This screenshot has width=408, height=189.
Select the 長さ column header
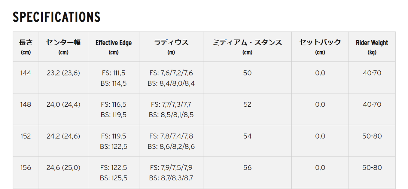(x=26, y=47)
